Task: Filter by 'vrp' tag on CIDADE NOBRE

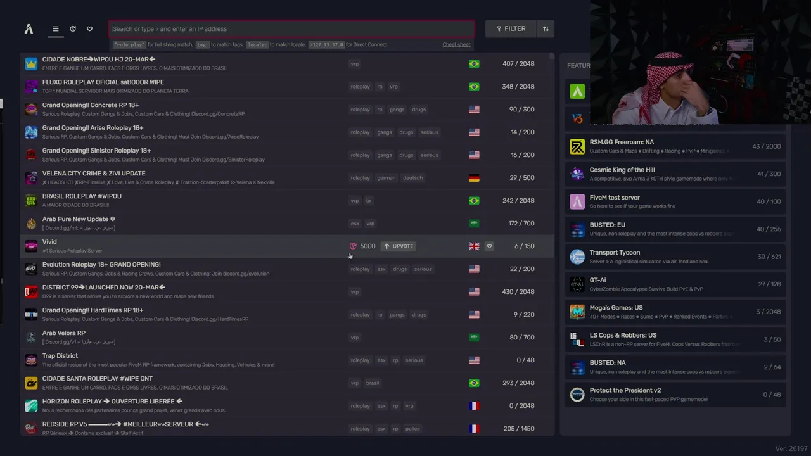Action: (x=355, y=64)
